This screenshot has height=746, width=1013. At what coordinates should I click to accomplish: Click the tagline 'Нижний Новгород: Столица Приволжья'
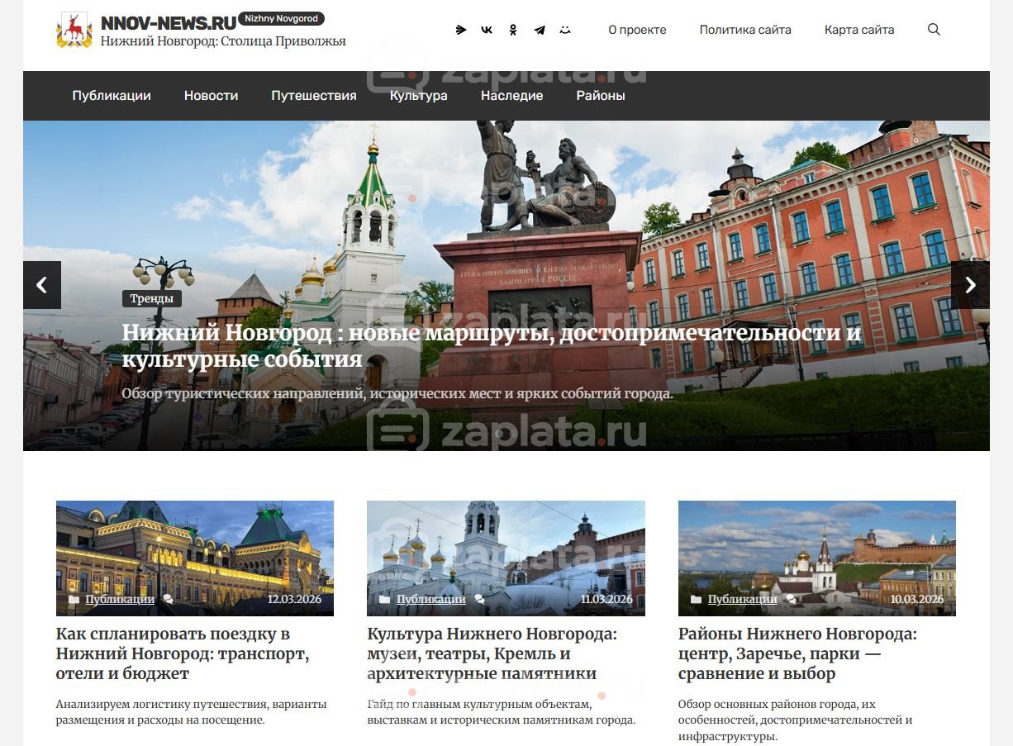tap(223, 41)
